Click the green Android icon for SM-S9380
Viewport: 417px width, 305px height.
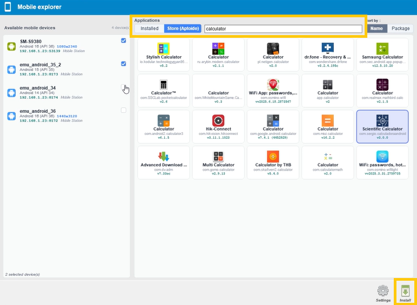pos(11,46)
